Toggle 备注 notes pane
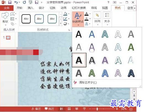This screenshot has width=144, height=112. coord(36,109)
